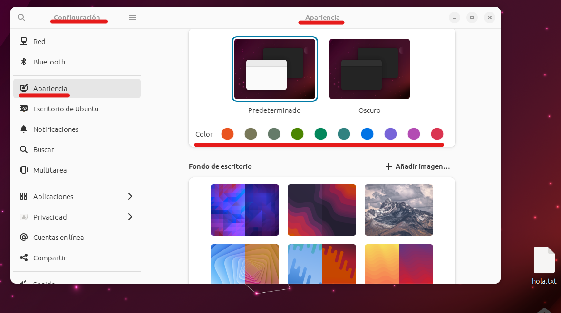Pick the purple geometric triangles wallpaper
Viewport: 561px width, 313px height.
point(245,210)
